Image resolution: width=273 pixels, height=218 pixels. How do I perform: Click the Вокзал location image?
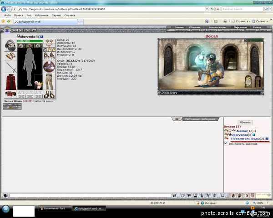tap(211, 67)
